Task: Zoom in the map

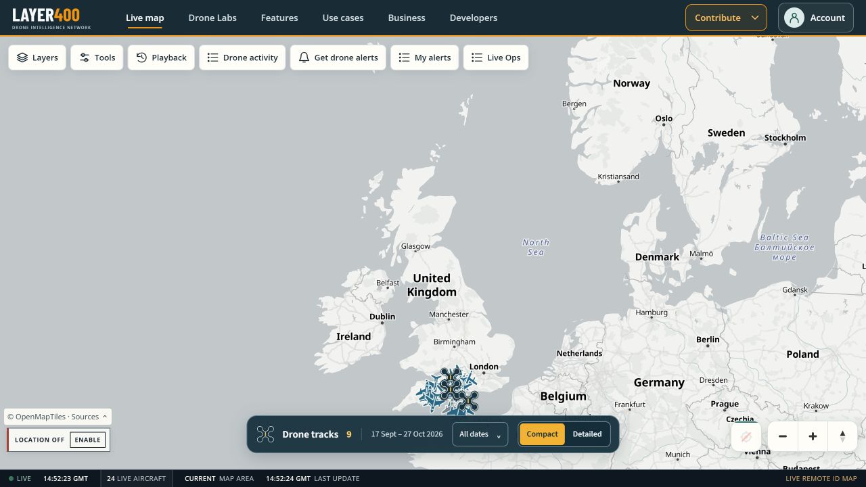Action: (x=813, y=436)
